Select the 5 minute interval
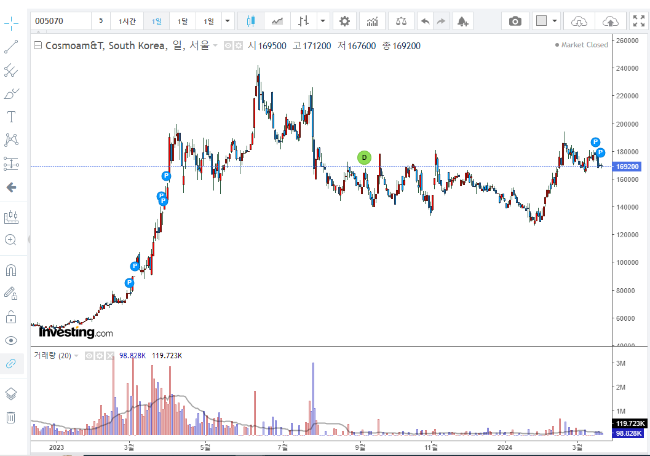Viewport: 650px width, 456px height. click(x=101, y=21)
